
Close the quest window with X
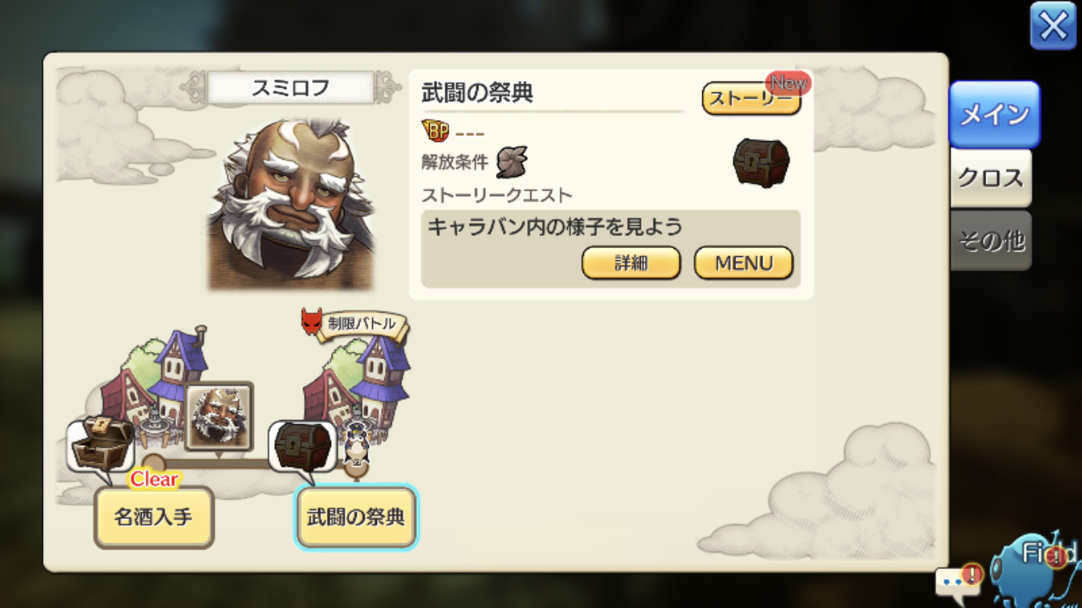click(x=1053, y=27)
